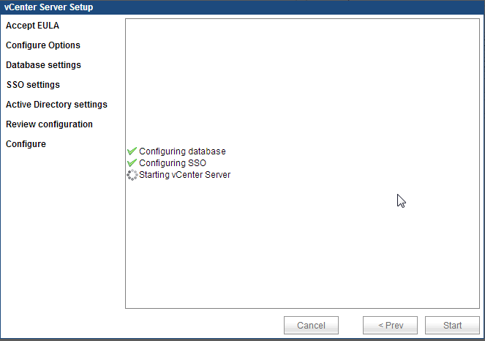The image size is (485, 341).
Task: Click the Configuring database status text
Action: point(182,151)
